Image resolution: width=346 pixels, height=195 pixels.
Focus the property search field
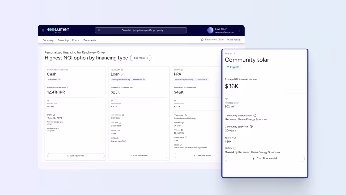141,30
